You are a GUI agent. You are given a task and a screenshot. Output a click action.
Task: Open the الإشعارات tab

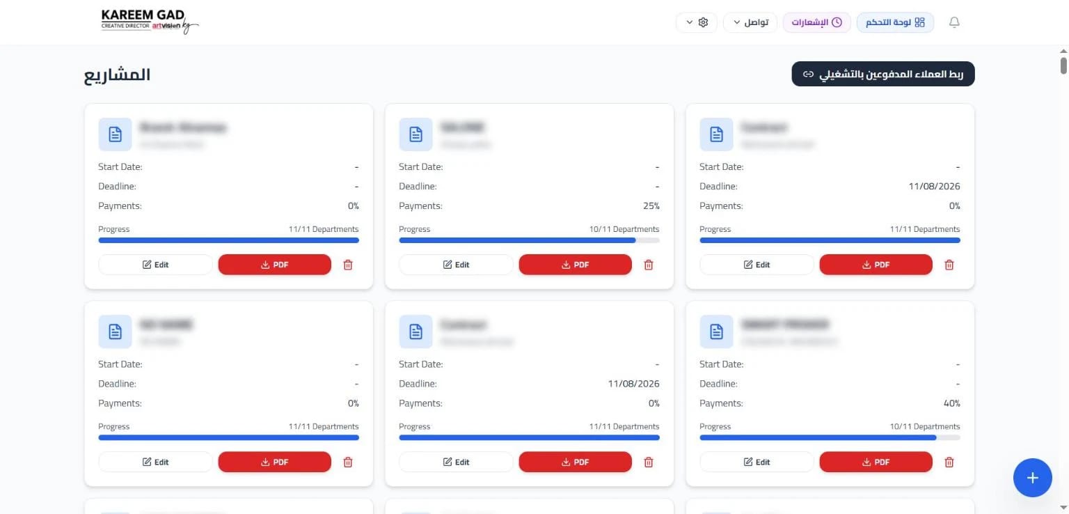(817, 22)
